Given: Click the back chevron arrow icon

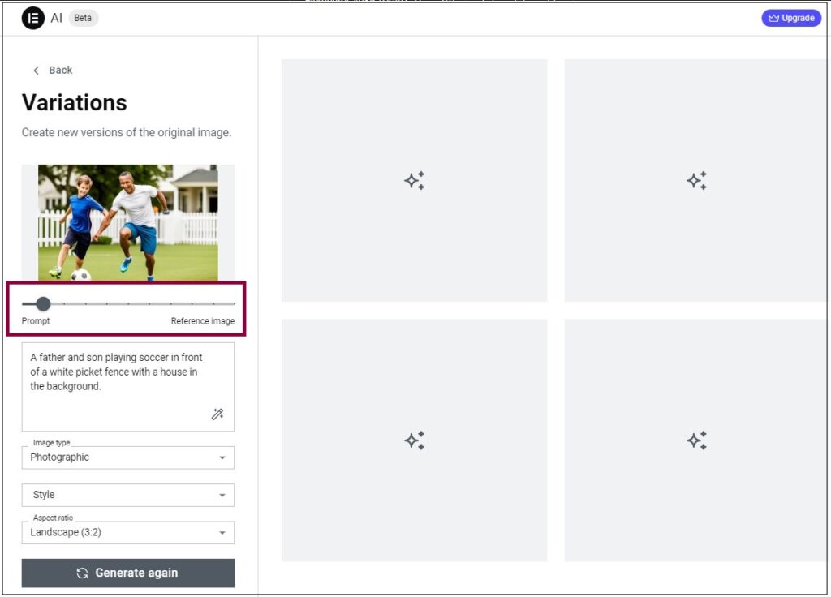Looking at the screenshot, I should (x=36, y=71).
